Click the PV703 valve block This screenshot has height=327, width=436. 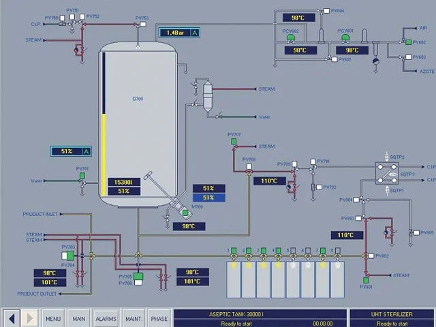click(68, 255)
